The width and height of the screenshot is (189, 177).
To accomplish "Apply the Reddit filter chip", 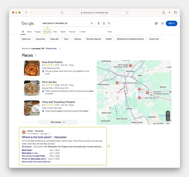I will (x=109, y=39).
